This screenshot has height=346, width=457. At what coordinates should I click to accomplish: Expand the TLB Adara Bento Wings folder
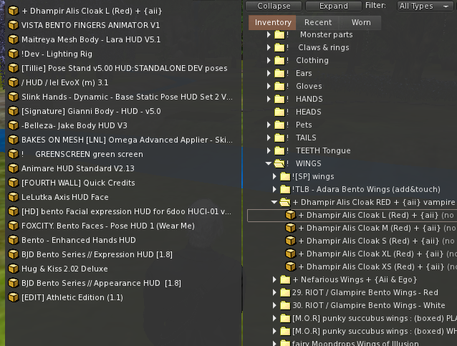[274, 189]
